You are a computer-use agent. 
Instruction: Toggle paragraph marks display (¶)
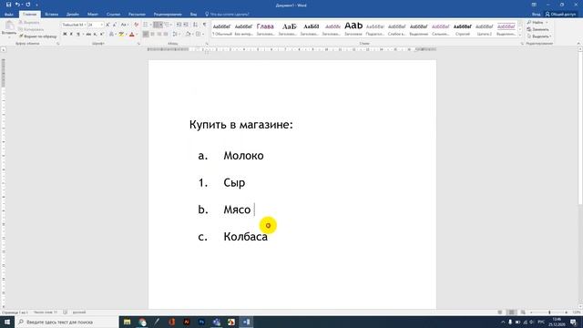pyautogui.click(x=204, y=25)
